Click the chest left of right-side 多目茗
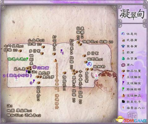This screenshot has height=124, width=148. click(x=84, y=55)
